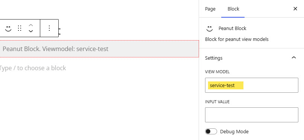Click the 'INPUT VALUE' field label
304x140 pixels.
217,102
